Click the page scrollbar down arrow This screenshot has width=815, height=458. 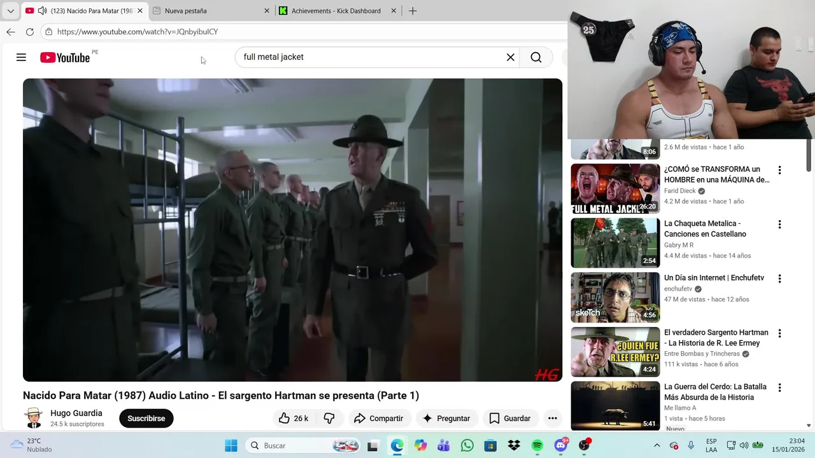[809, 426]
